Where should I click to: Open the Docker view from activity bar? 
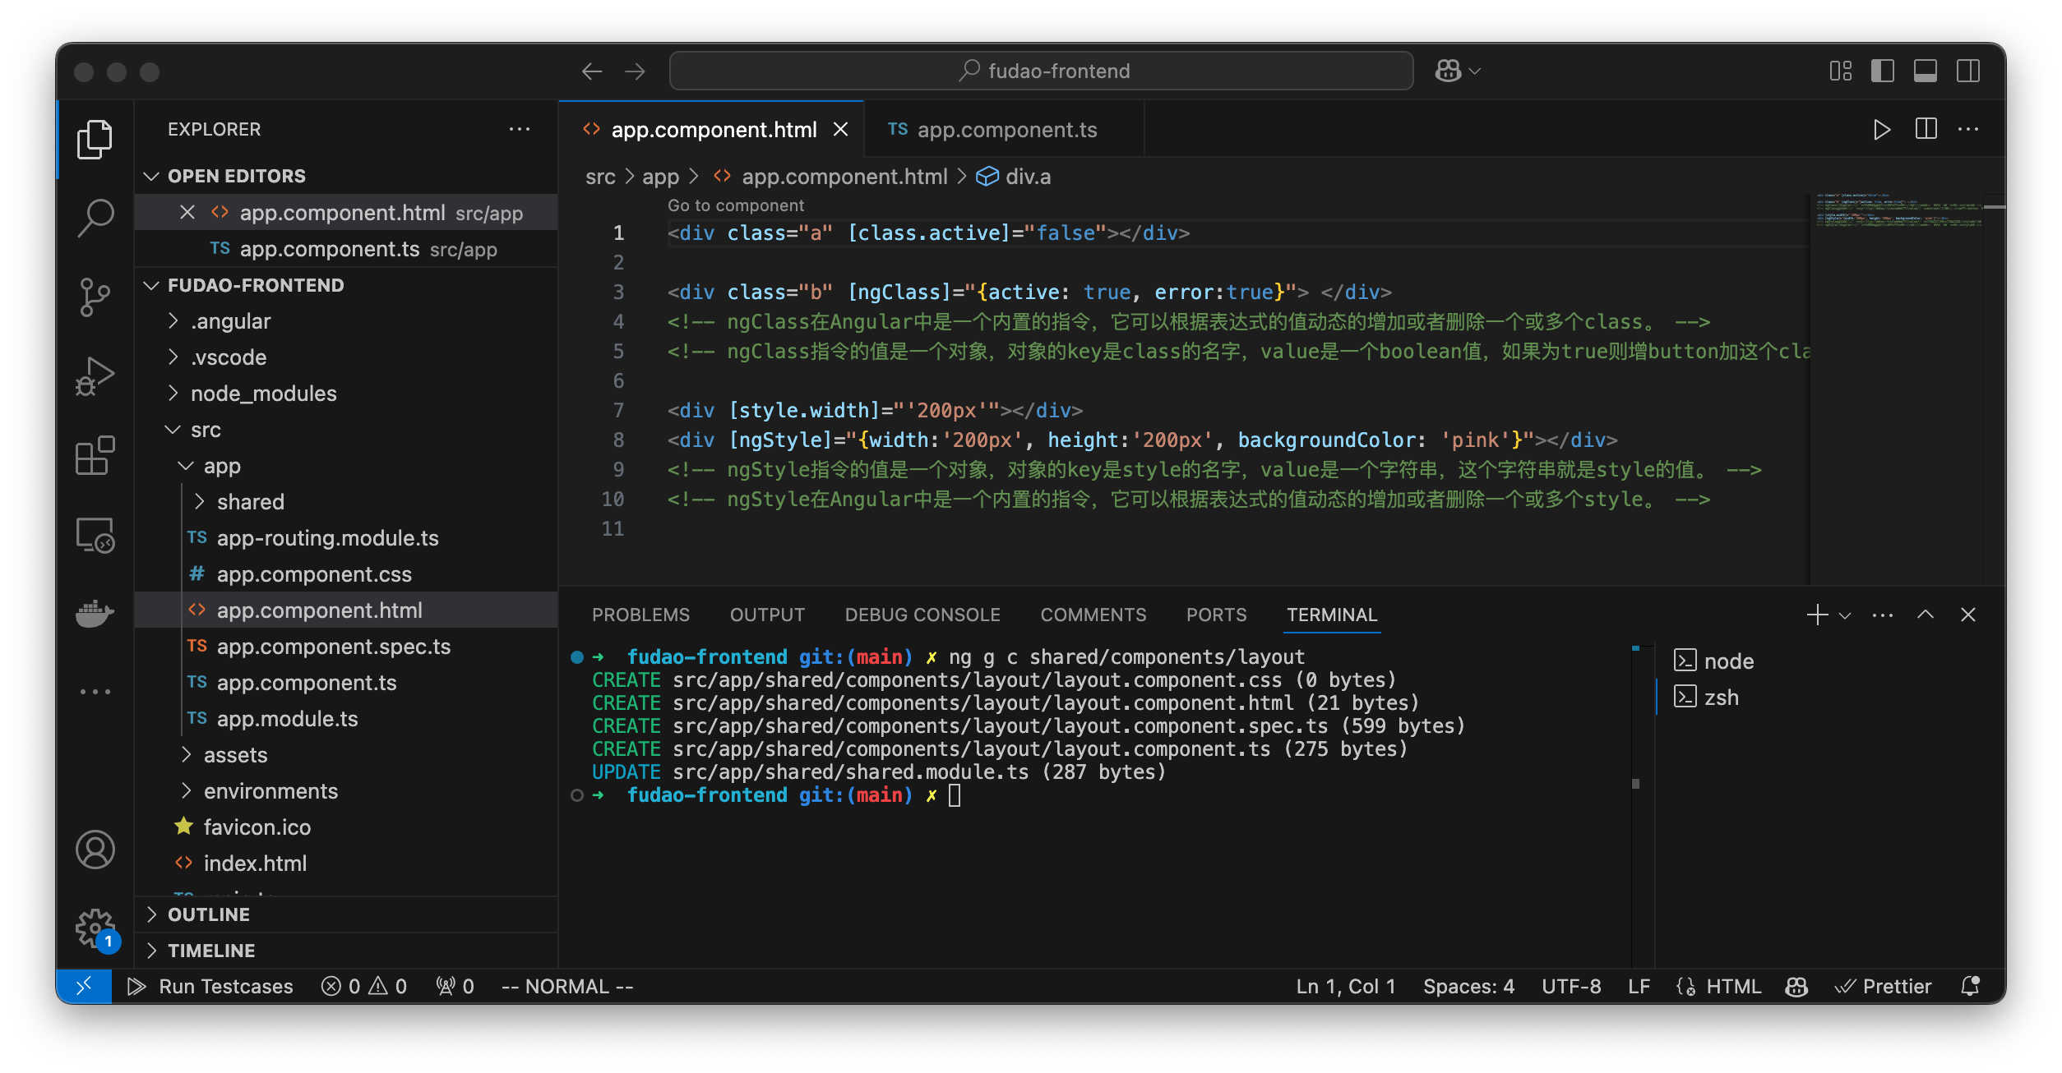point(95,613)
